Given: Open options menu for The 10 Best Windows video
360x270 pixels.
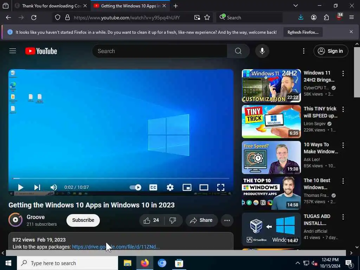Looking at the screenshot, I should click(x=343, y=181).
